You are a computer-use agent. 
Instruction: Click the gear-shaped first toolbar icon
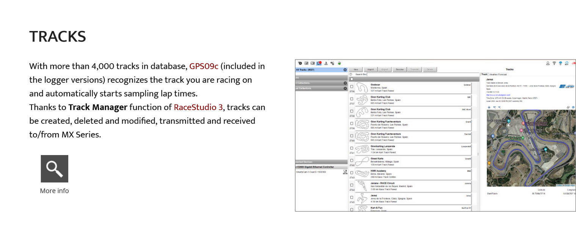point(300,63)
